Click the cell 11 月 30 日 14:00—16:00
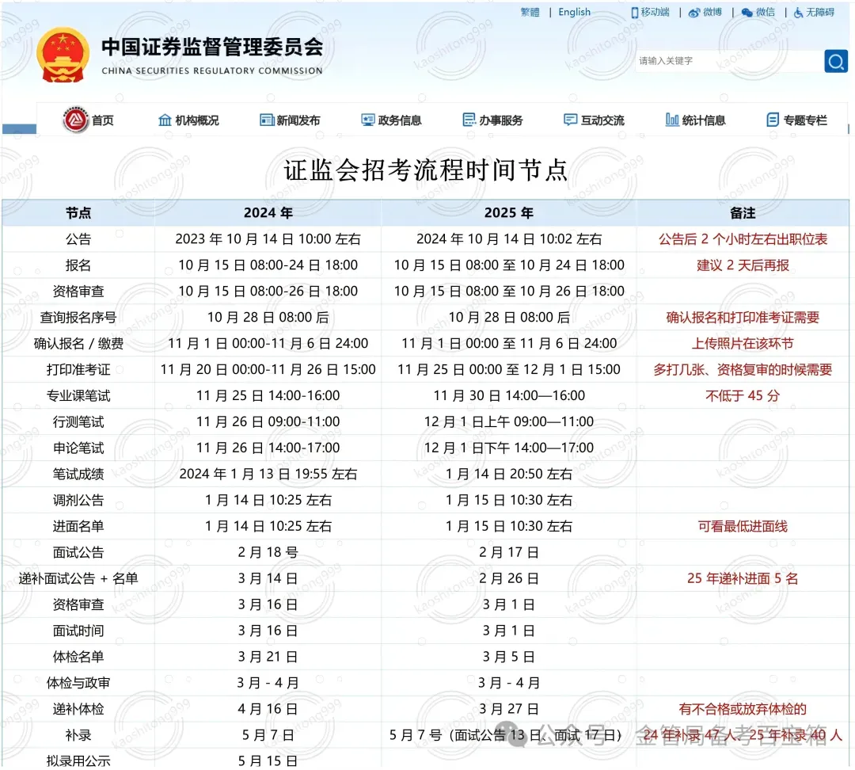The width and height of the screenshot is (855, 770). click(509, 396)
